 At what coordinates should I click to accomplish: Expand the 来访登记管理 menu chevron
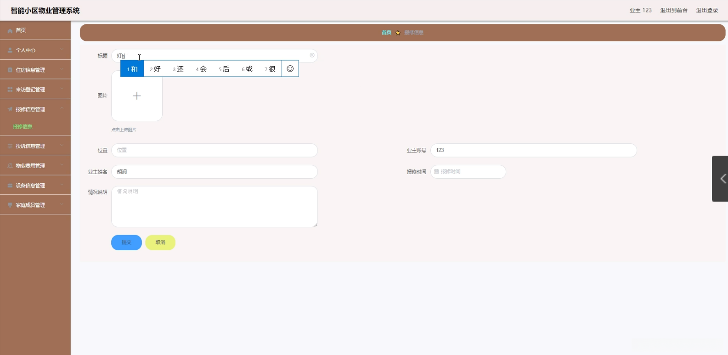tap(62, 89)
